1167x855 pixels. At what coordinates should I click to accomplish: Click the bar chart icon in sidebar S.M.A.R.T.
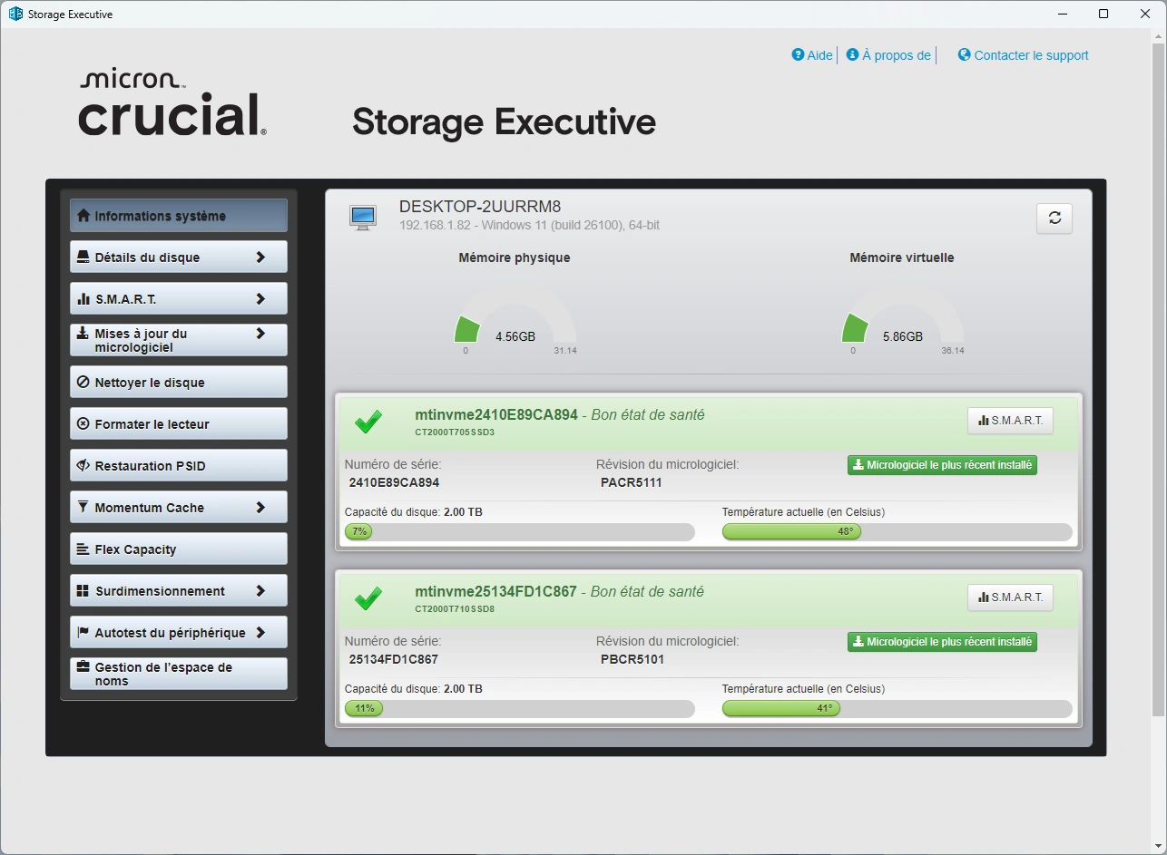pyautogui.click(x=83, y=299)
